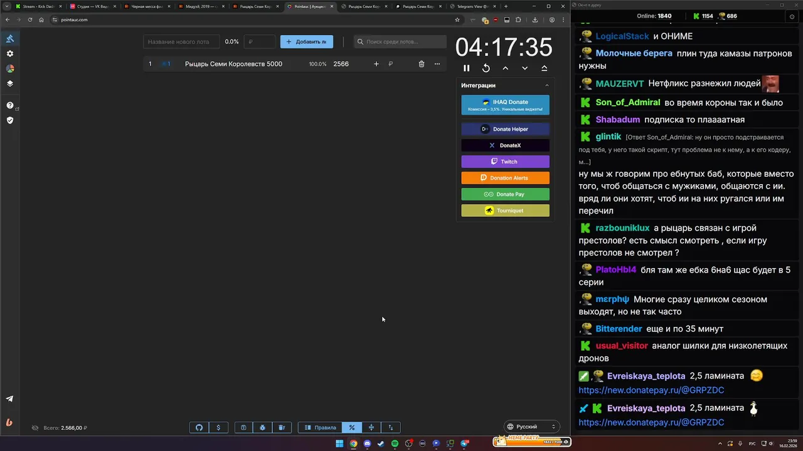
Task: Click the double-up arrow timer button
Action: point(544,68)
